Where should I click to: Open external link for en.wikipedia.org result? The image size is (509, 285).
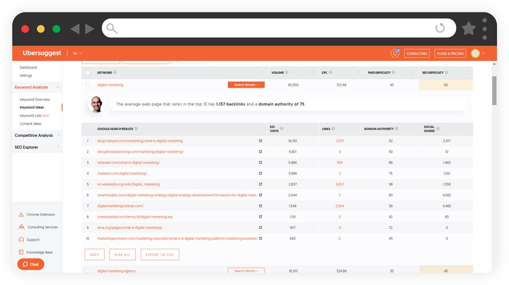260,184
